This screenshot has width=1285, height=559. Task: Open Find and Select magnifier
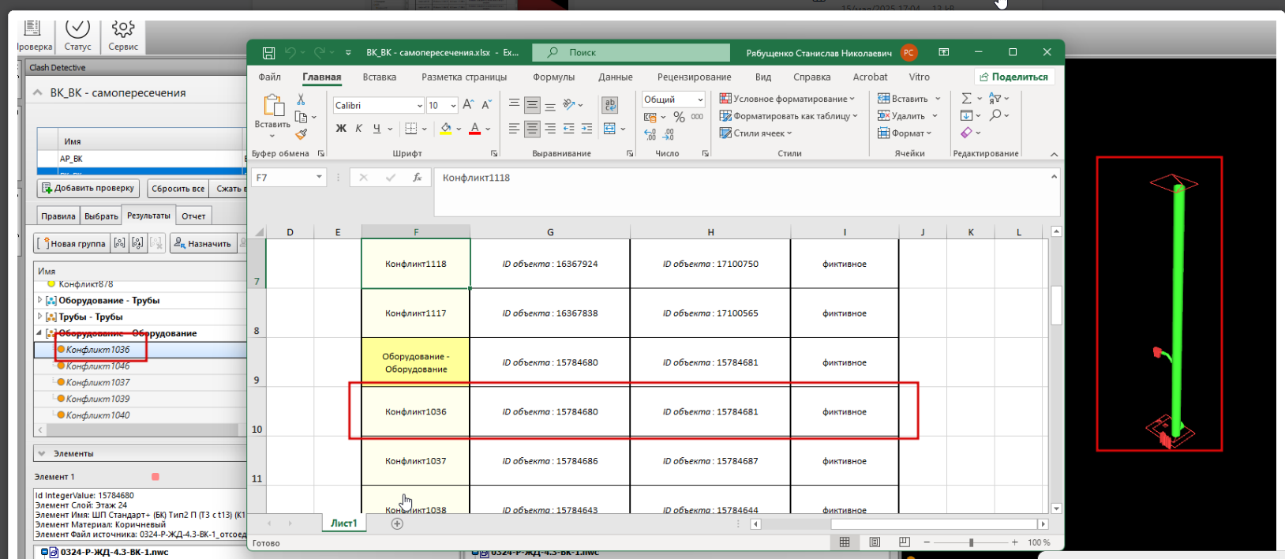click(x=996, y=115)
